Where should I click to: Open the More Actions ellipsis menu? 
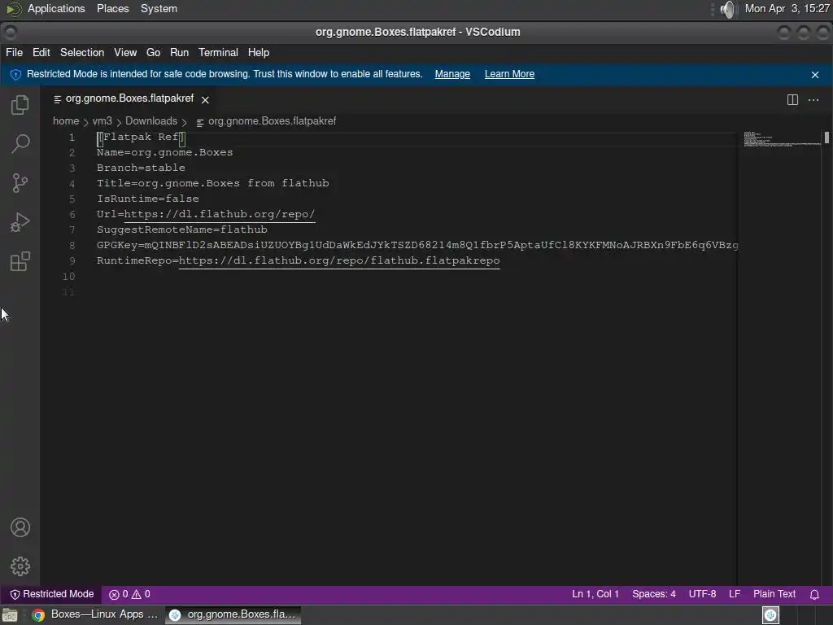tap(813, 100)
